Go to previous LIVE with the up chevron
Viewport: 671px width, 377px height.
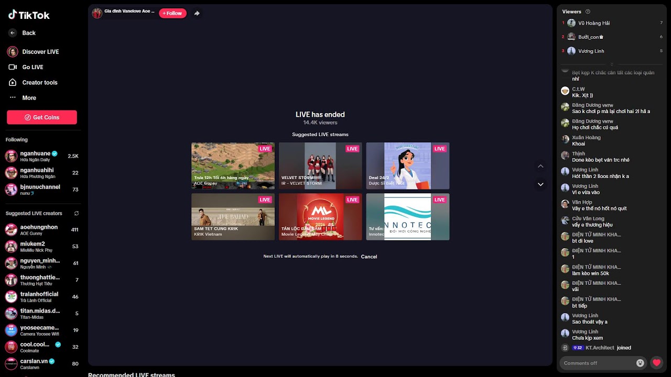pyautogui.click(x=540, y=167)
